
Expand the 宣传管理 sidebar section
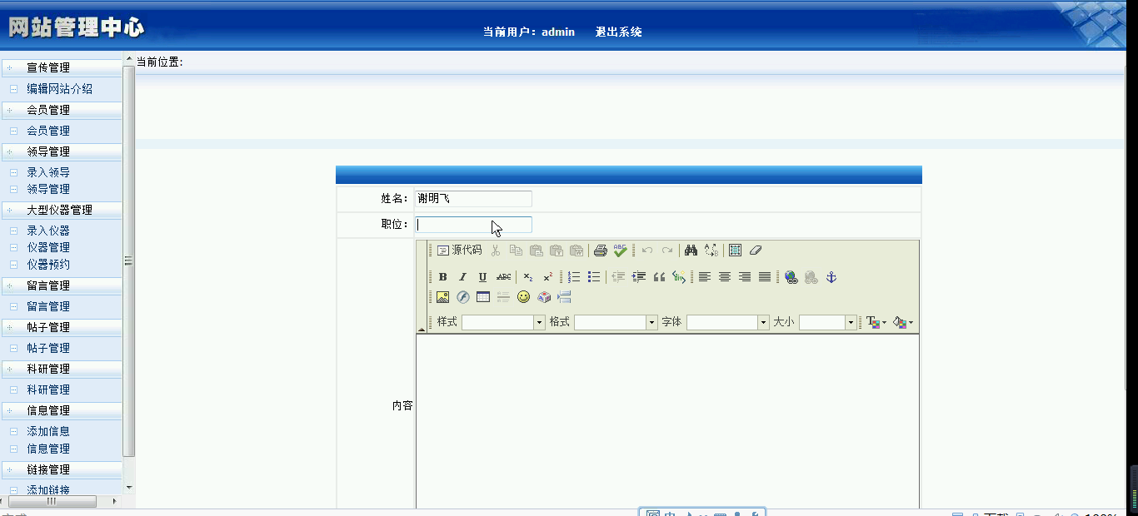pyautogui.click(x=62, y=68)
